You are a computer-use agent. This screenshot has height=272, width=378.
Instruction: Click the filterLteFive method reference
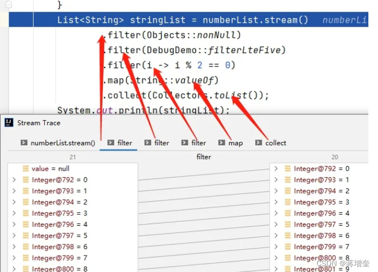coord(244,50)
